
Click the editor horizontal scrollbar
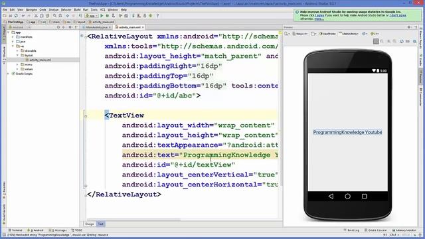tap(133, 220)
